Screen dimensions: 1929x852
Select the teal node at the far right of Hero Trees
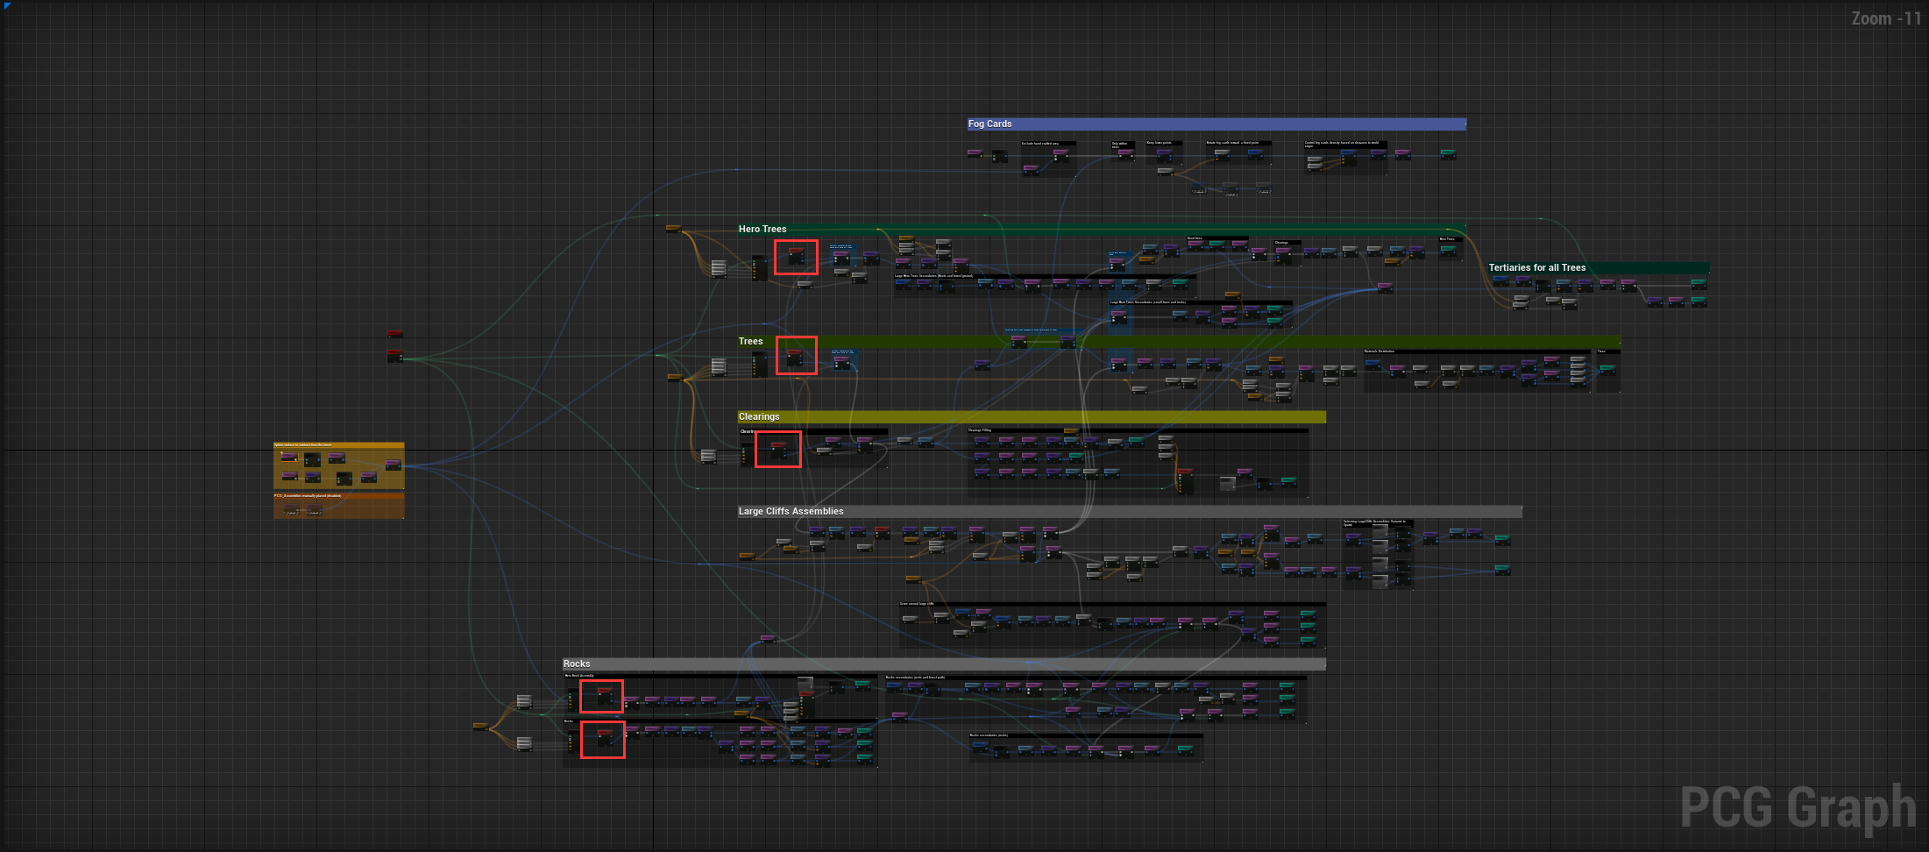(x=1449, y=251)
